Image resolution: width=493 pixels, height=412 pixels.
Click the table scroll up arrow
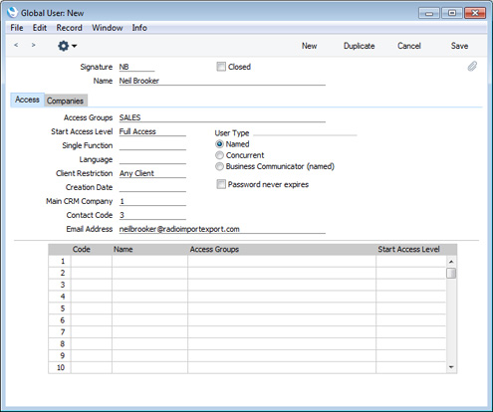point(451,262)
